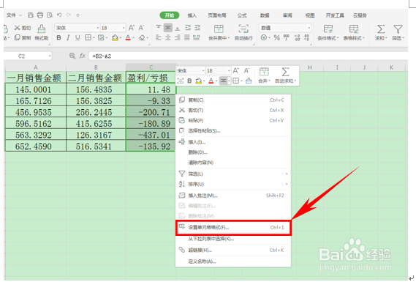Viewport: 416px width, 282px height.
Task: Toggle Italic in the ribbon
Action: click(x=68, y=38)
